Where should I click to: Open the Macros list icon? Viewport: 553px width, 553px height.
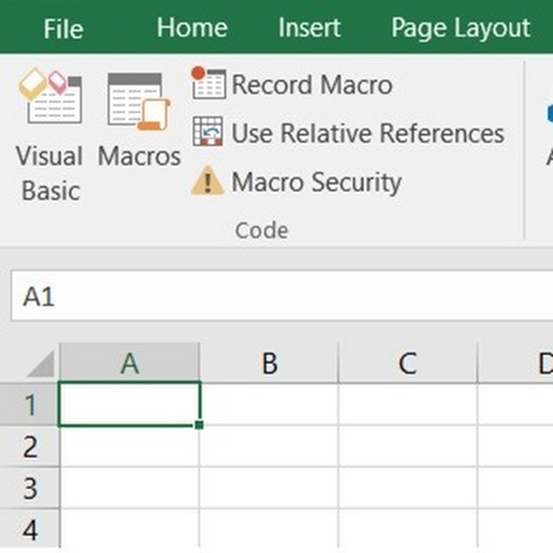pyautogui.click(x=139, y=101)
